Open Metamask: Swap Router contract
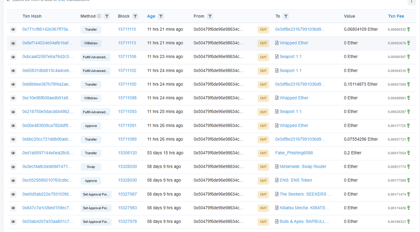The width and height of the screenshot is (420, 232). [x=303, y=167]
